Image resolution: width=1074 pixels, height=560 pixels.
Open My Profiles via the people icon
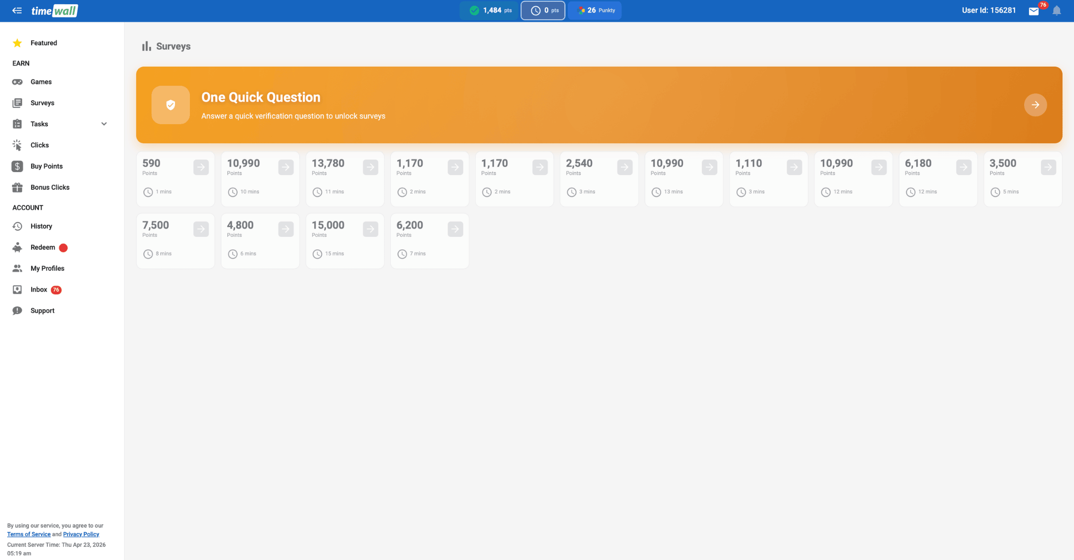(x=17, y=268)
